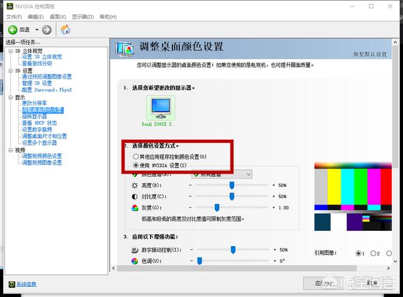Select reference image 2 radio button

(373, 254)
